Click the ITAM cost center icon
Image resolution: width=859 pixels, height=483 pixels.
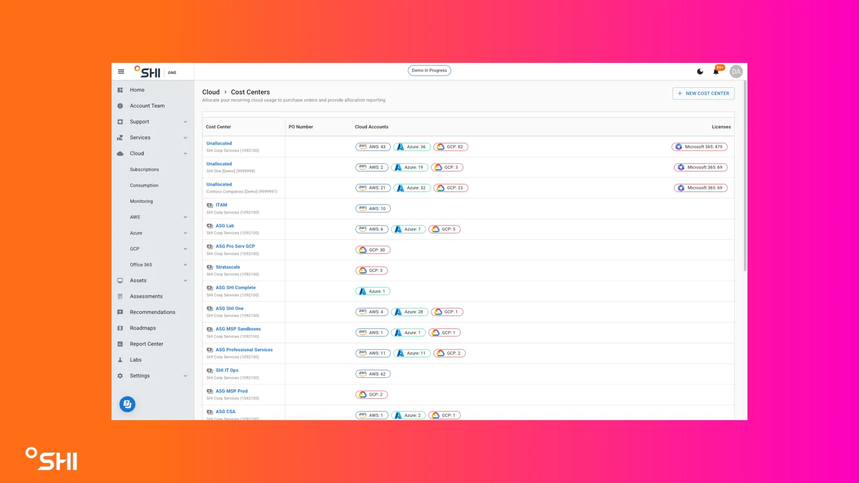pyautogui.click(x=209, y=205)
